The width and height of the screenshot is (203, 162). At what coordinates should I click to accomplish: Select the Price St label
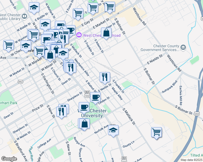tap(38, 108)
